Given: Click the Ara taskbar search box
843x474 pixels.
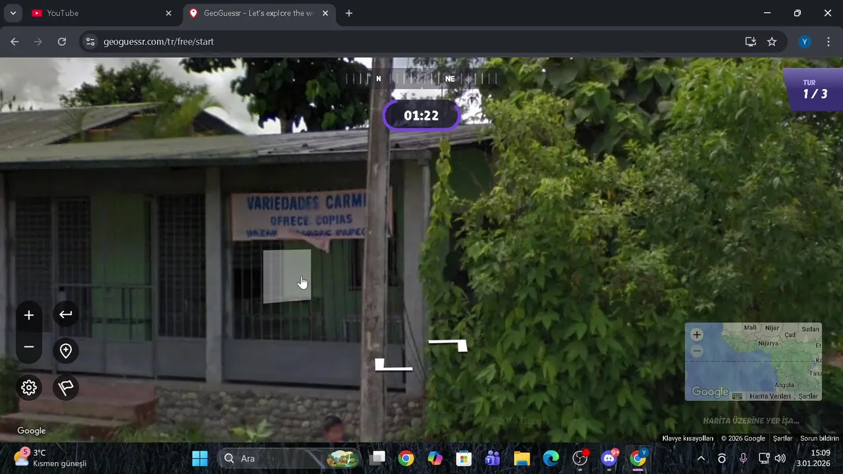Looking at the screenshot, I should (290, 458).
